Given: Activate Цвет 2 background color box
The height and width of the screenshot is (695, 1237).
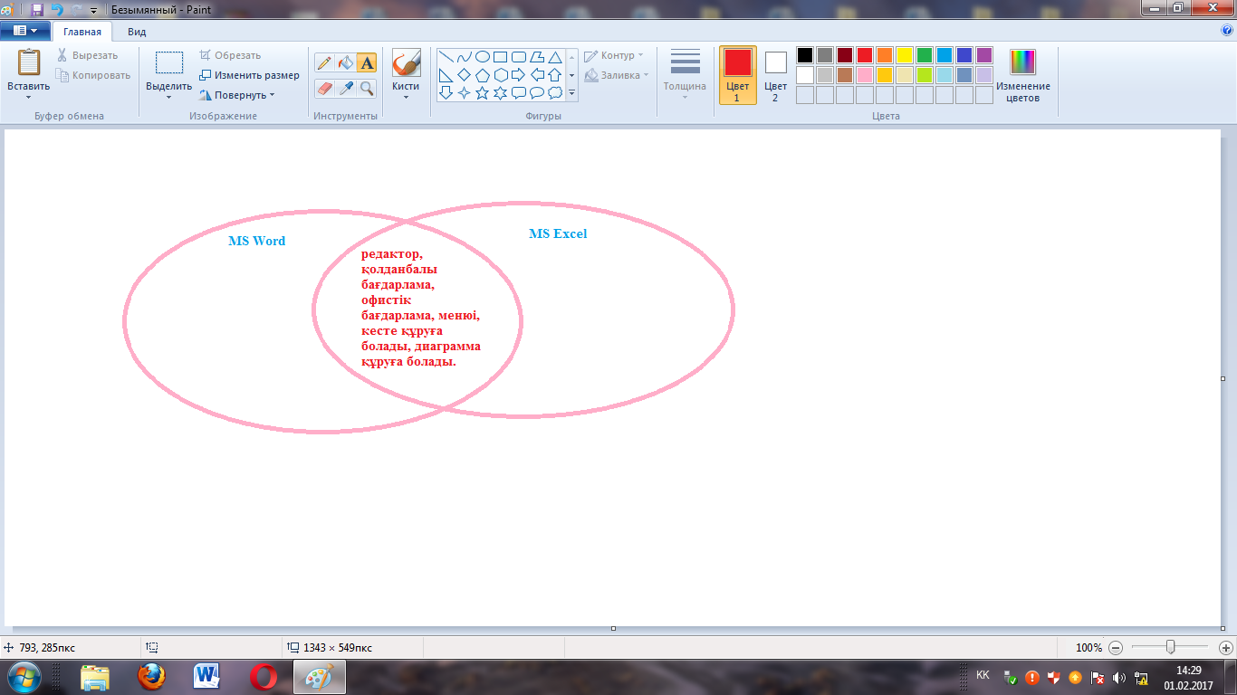Looking at the screenshot, I should click(x=775, y=75).
